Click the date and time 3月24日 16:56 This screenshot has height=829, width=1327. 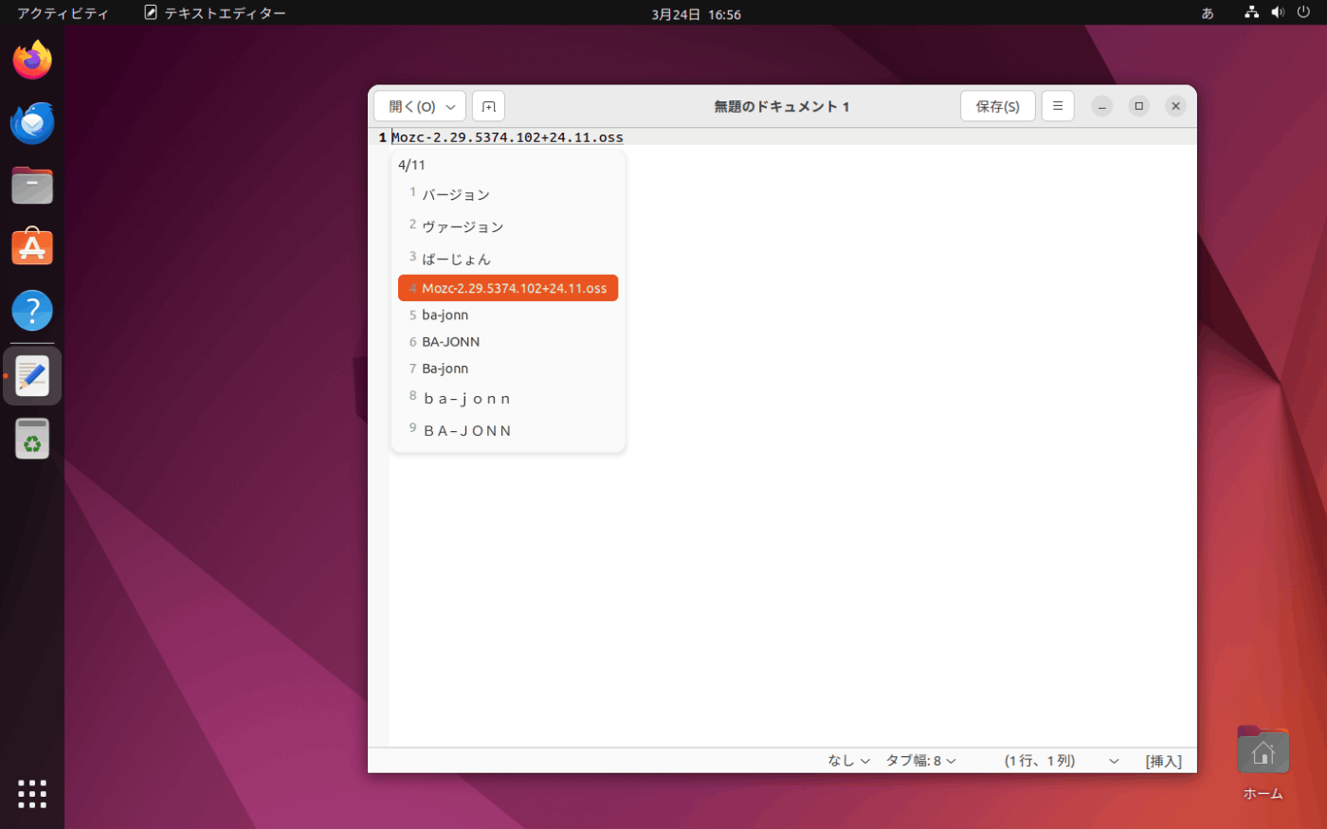pyautogui.click(x=696, y=14)
